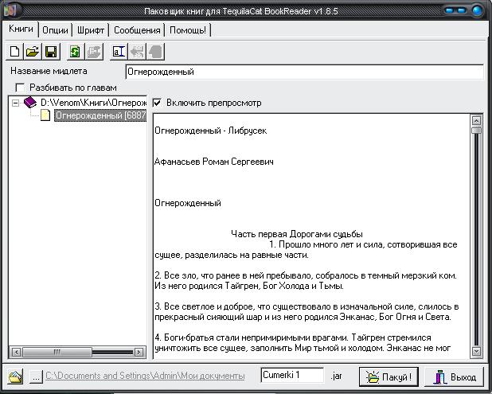Screen dimensions: 492x394
Task: Uncheck Включить препросмотр checkbox
Action: click(157, 103)
